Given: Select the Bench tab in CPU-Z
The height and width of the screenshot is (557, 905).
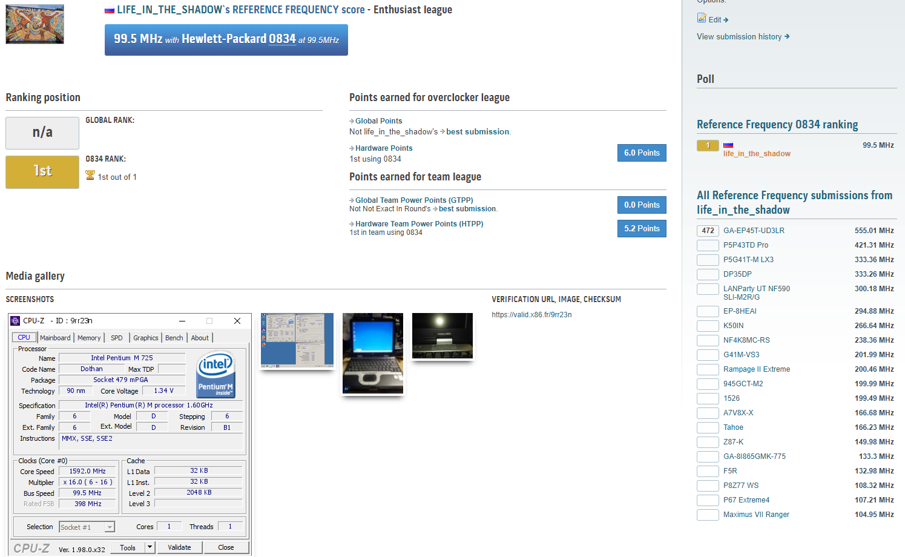Looking at the screenshot, I should coord(174,338).
